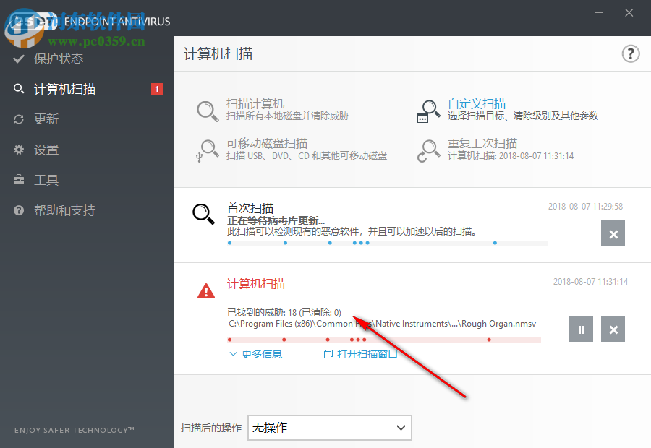The height and width of the screenshot is (448, 651).
Task: Click the 自定义扫描 link
Action: [x=478, y=103]
